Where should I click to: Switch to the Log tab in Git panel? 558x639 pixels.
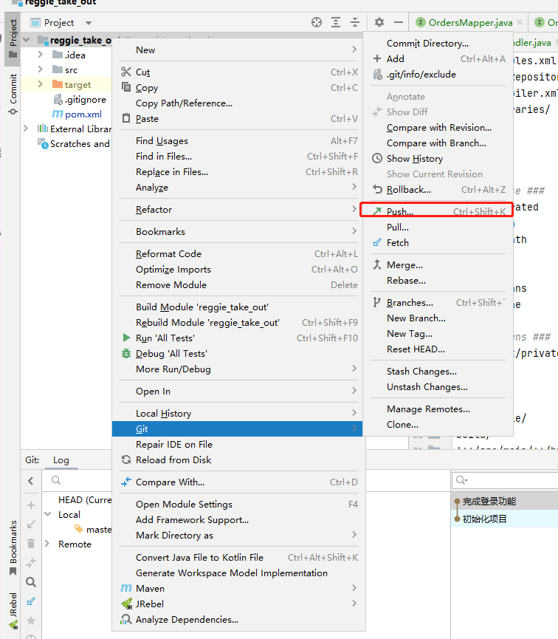[x=61, y=460]
